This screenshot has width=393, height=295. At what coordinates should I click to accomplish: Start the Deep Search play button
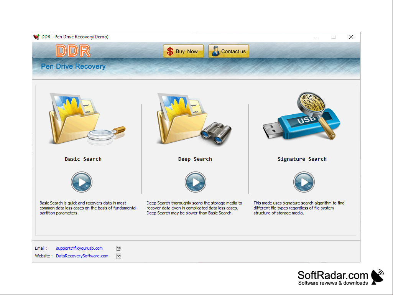click(196, 182)
